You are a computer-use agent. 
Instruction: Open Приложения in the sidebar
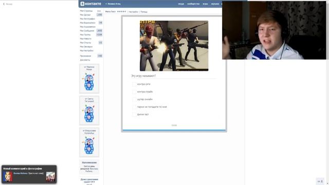86,56
